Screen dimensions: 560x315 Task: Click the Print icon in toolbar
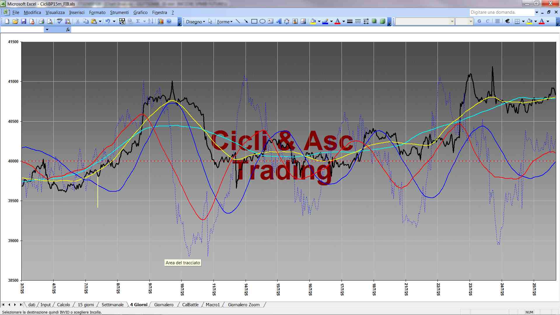pos(41,21)
